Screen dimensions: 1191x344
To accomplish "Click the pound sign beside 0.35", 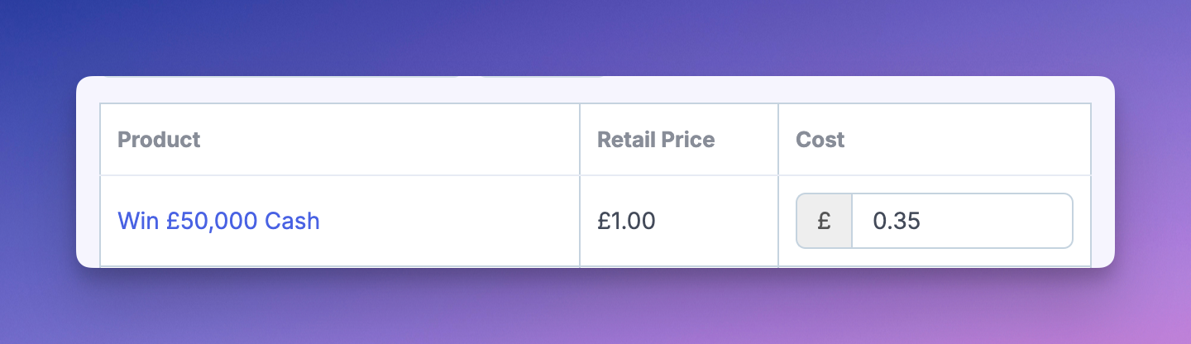I will (824, 221).
